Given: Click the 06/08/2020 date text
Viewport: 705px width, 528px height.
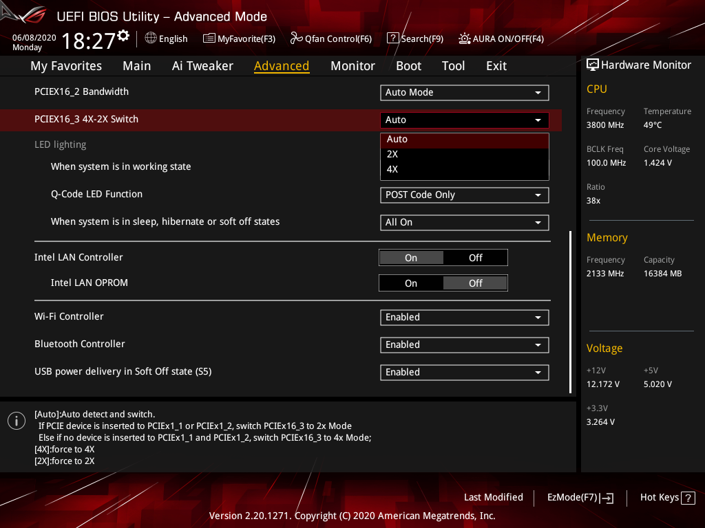Looking at the screenshot, I should 34,38.
